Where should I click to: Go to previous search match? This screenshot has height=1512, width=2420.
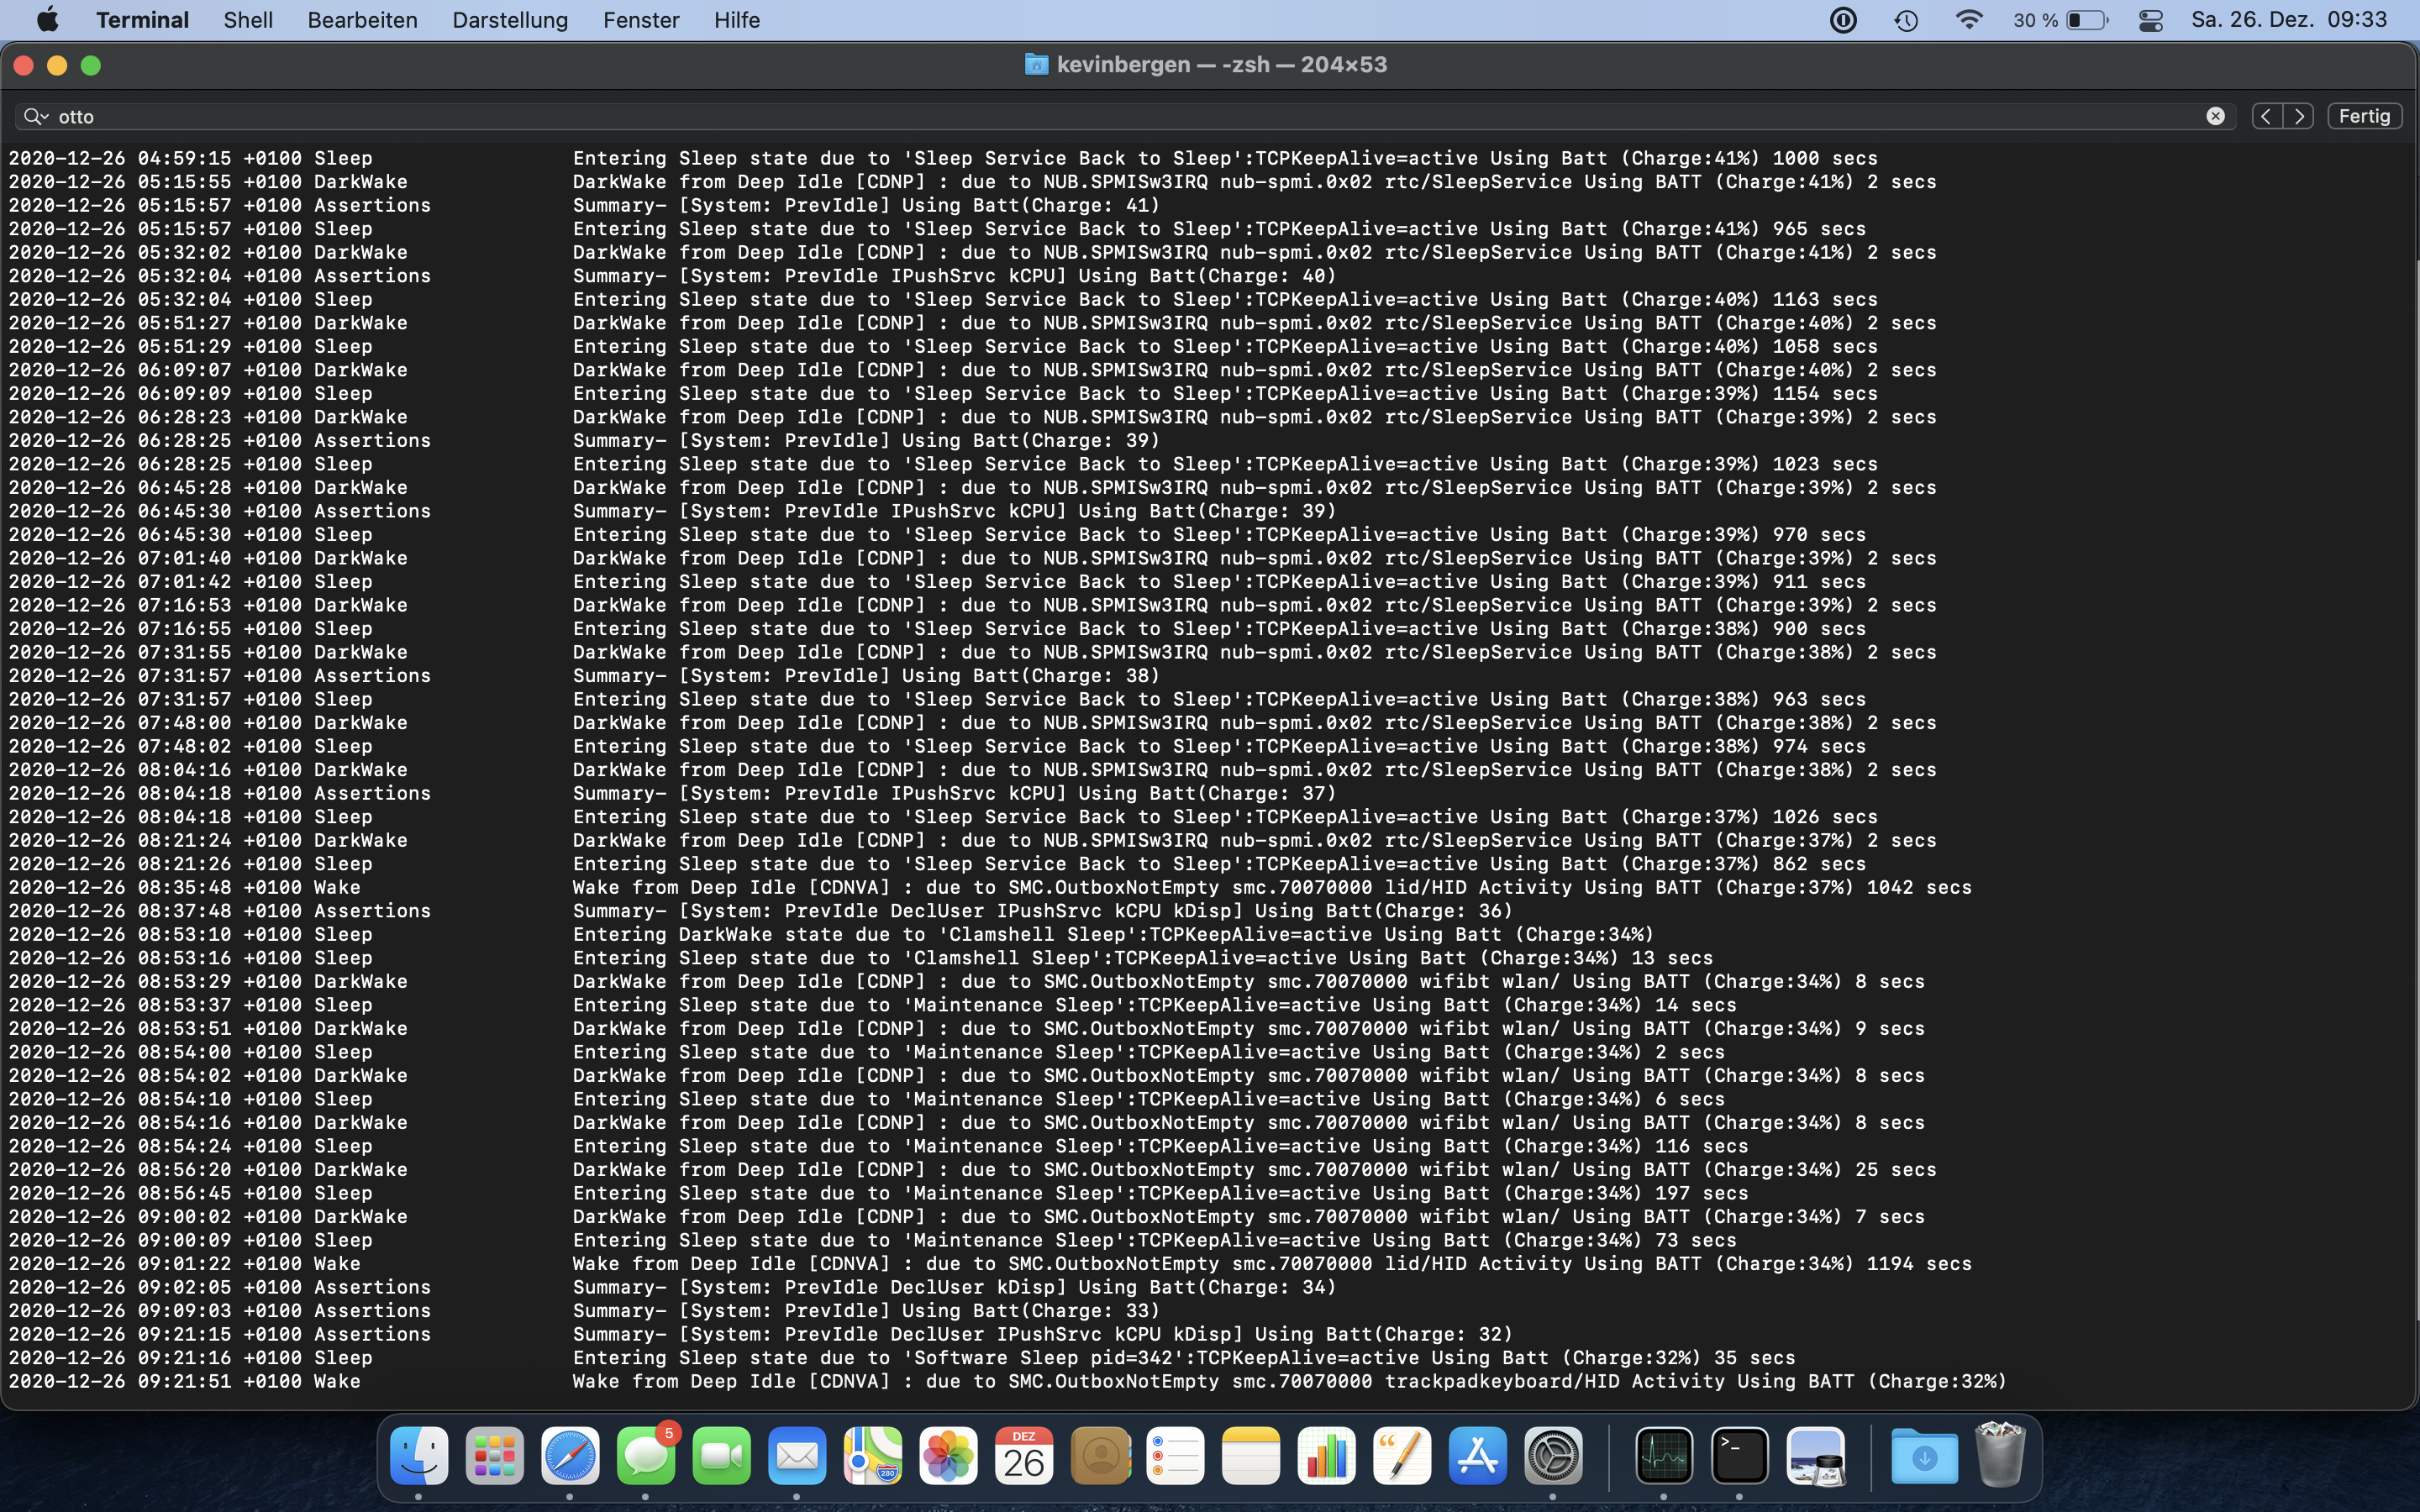coord(2266,116)
